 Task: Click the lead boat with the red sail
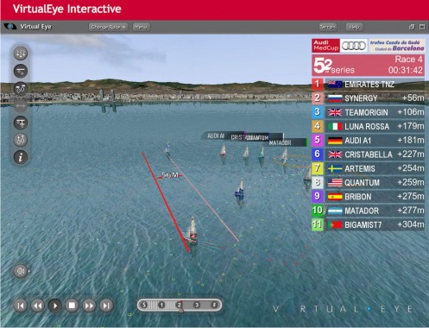[192, 231]
